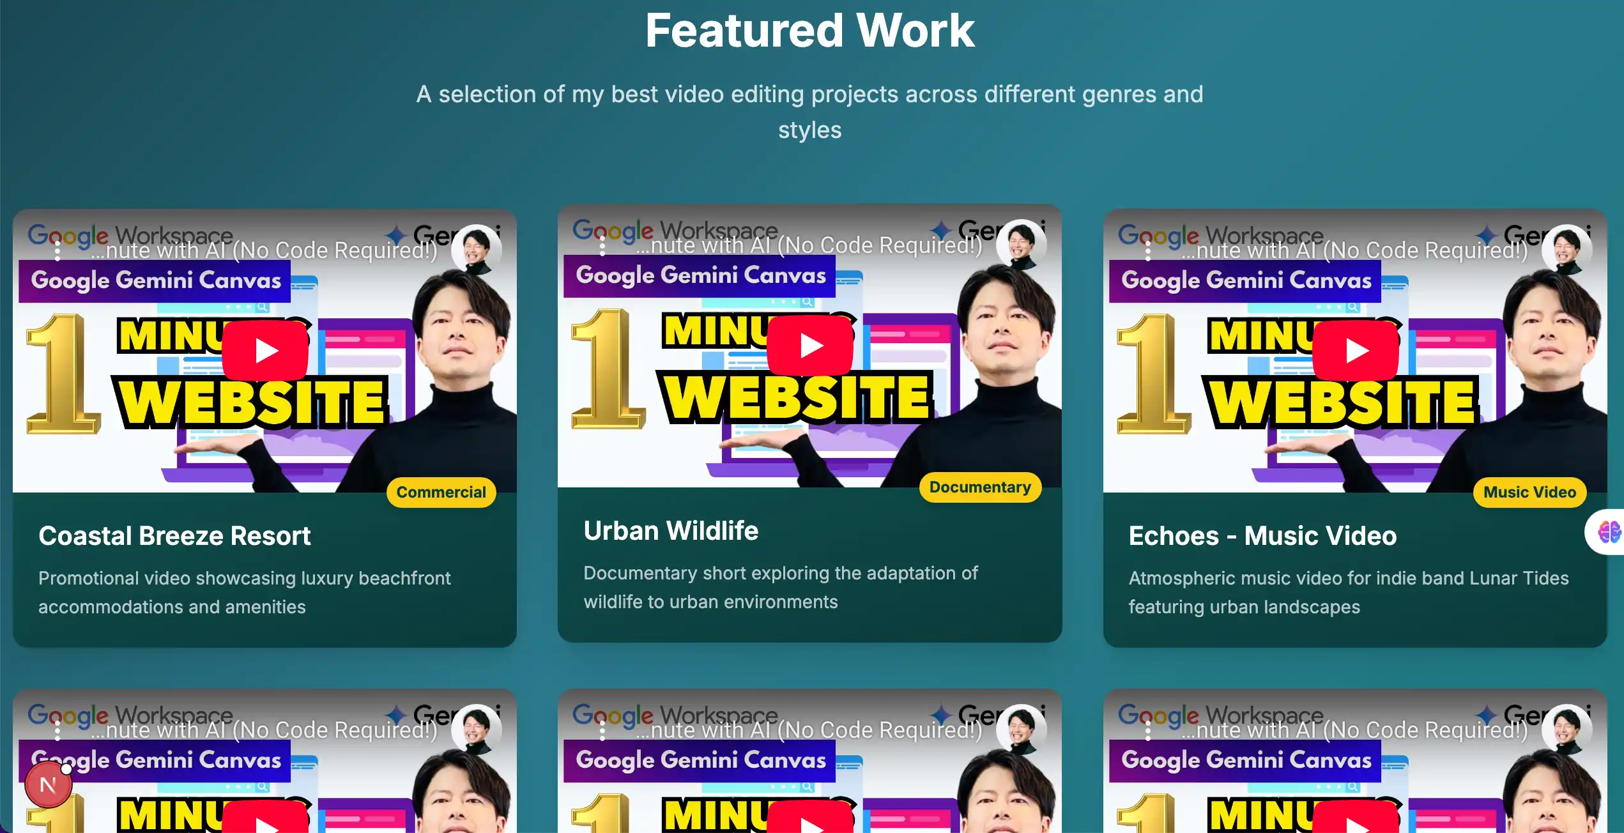
Task: Click the Commercial category tag
Action: [x=441, y=492]
